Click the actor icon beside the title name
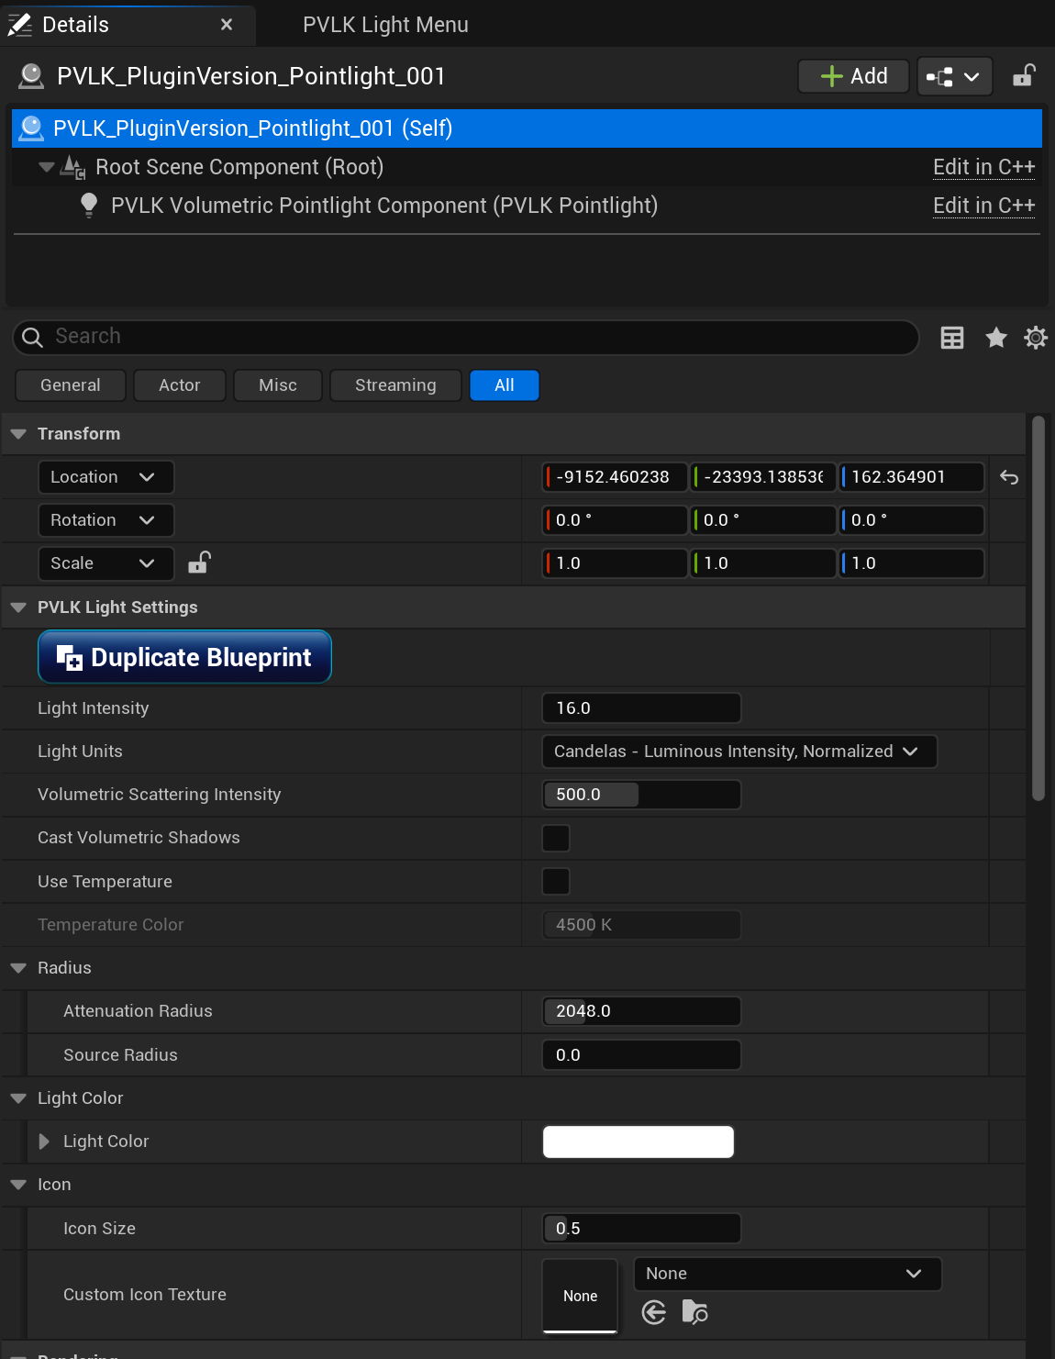 [31, 76]
